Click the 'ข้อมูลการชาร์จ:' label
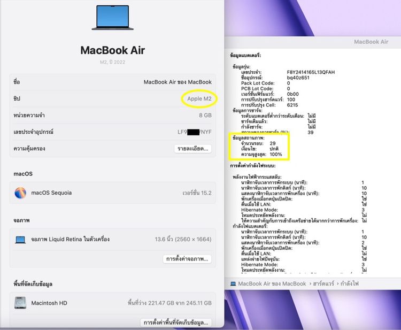Screen dimensions: 401x330 click(248, 111)
